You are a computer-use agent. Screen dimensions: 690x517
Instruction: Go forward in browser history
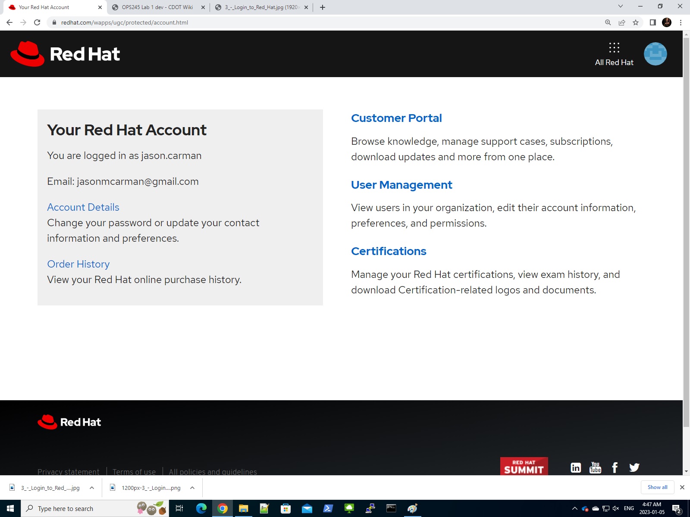click(23, 22)
